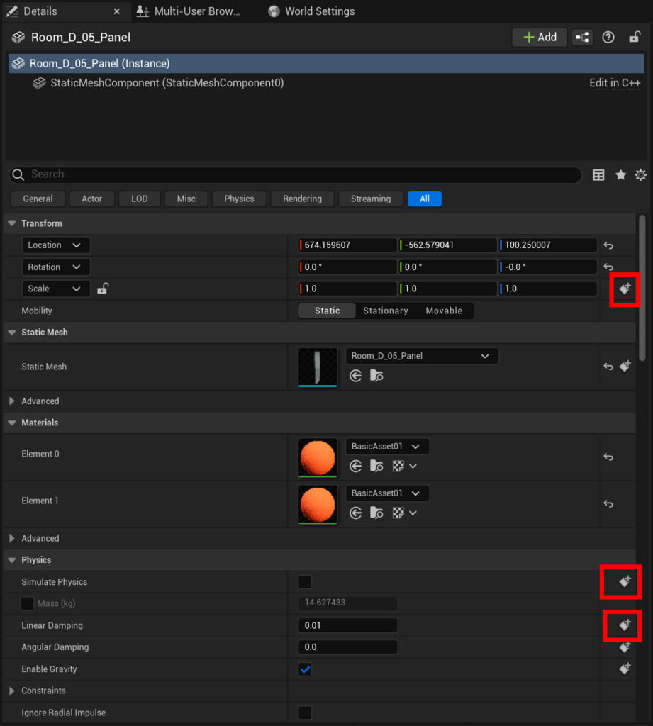Set Mobility to Stationary
Viewport: 653px width, 726px height.
pos(386,311)
